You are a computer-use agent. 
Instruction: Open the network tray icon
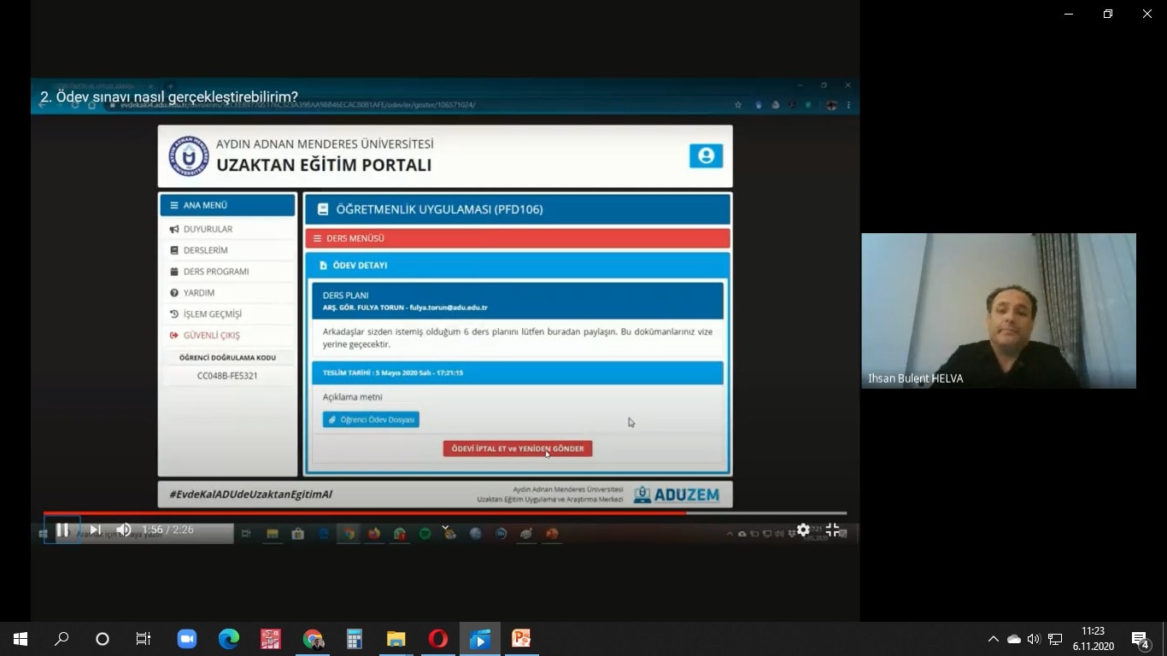click(x=1055, y=639)
